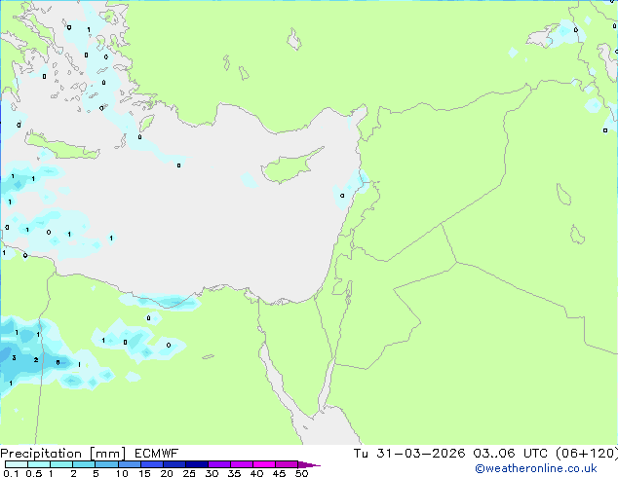This screenshot has height=477, width=618.
Task: Pick the 20–25 mm dark blue swatch
Action: pos(174,464)
